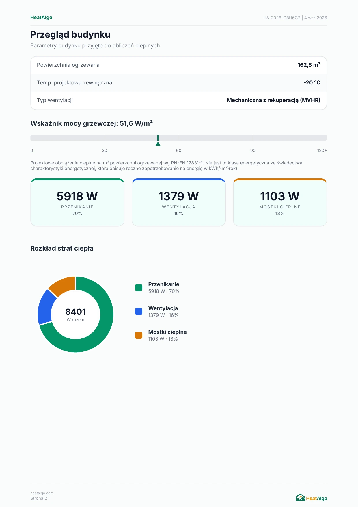Click the Przegląd budynku heading

[x=70, y=34]
